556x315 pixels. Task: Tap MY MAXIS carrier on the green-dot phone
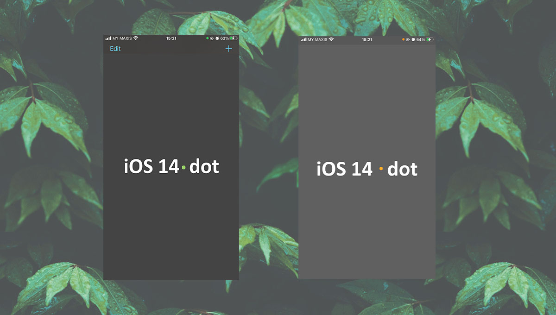[122, 38]
